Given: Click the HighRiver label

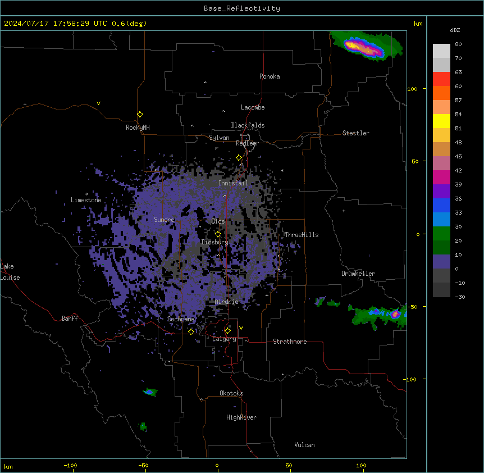Looking at the screenshot, I should coord(241,417).
